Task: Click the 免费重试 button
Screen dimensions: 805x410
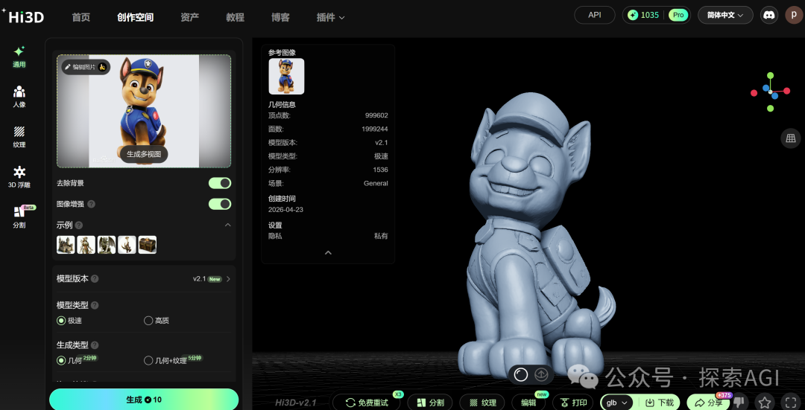Action: pos(367,403)
